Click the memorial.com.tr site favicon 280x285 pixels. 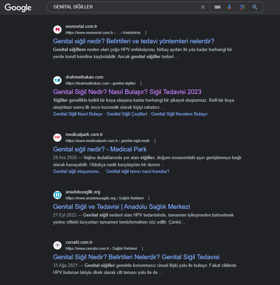coord(57,30)
